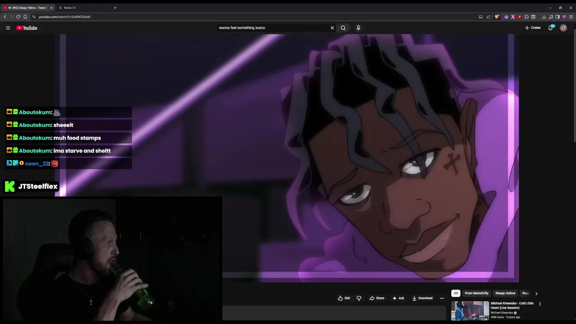Click chat message "ima starve and sheitt"

pos(82,151)
